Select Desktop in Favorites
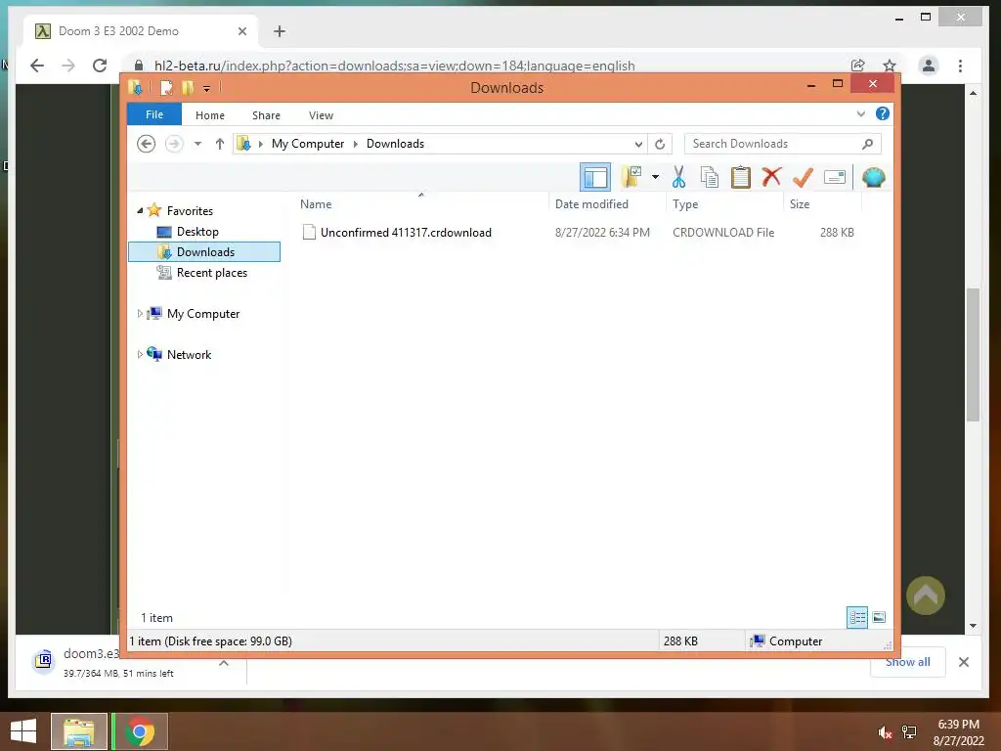Viewport: 1001px width, 751px height. pyautogui.click(x=197, y=231)
